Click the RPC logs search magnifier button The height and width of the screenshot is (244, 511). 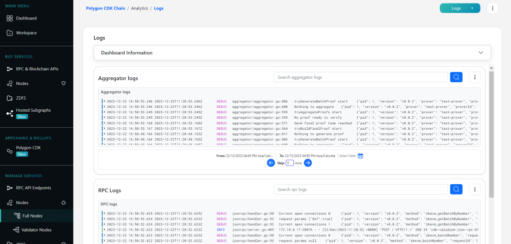coord(456,190)
